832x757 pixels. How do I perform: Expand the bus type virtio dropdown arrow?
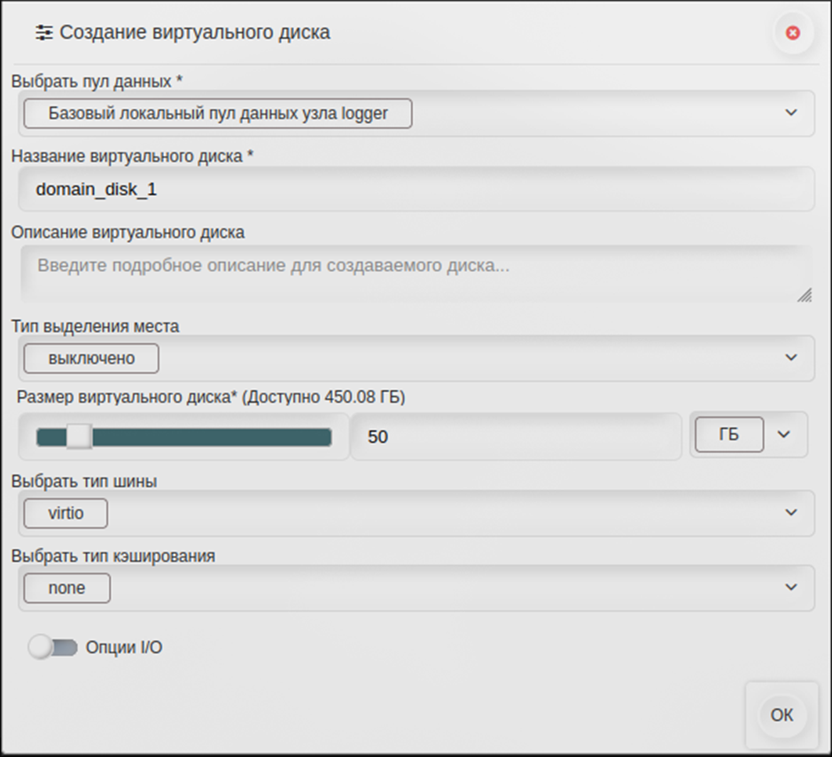tap(790, 512)
